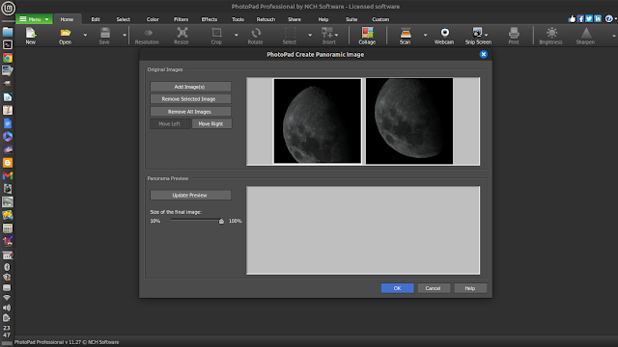Launch the Webcam capture icon
Viewport: 618px width, 347px height.
coord(444,36)
